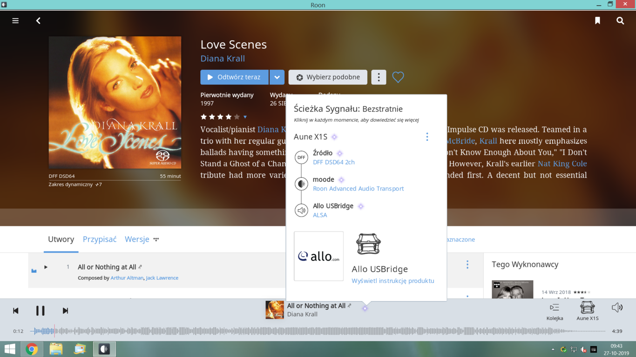Click the Roon taskbar icon

(104, 349)
